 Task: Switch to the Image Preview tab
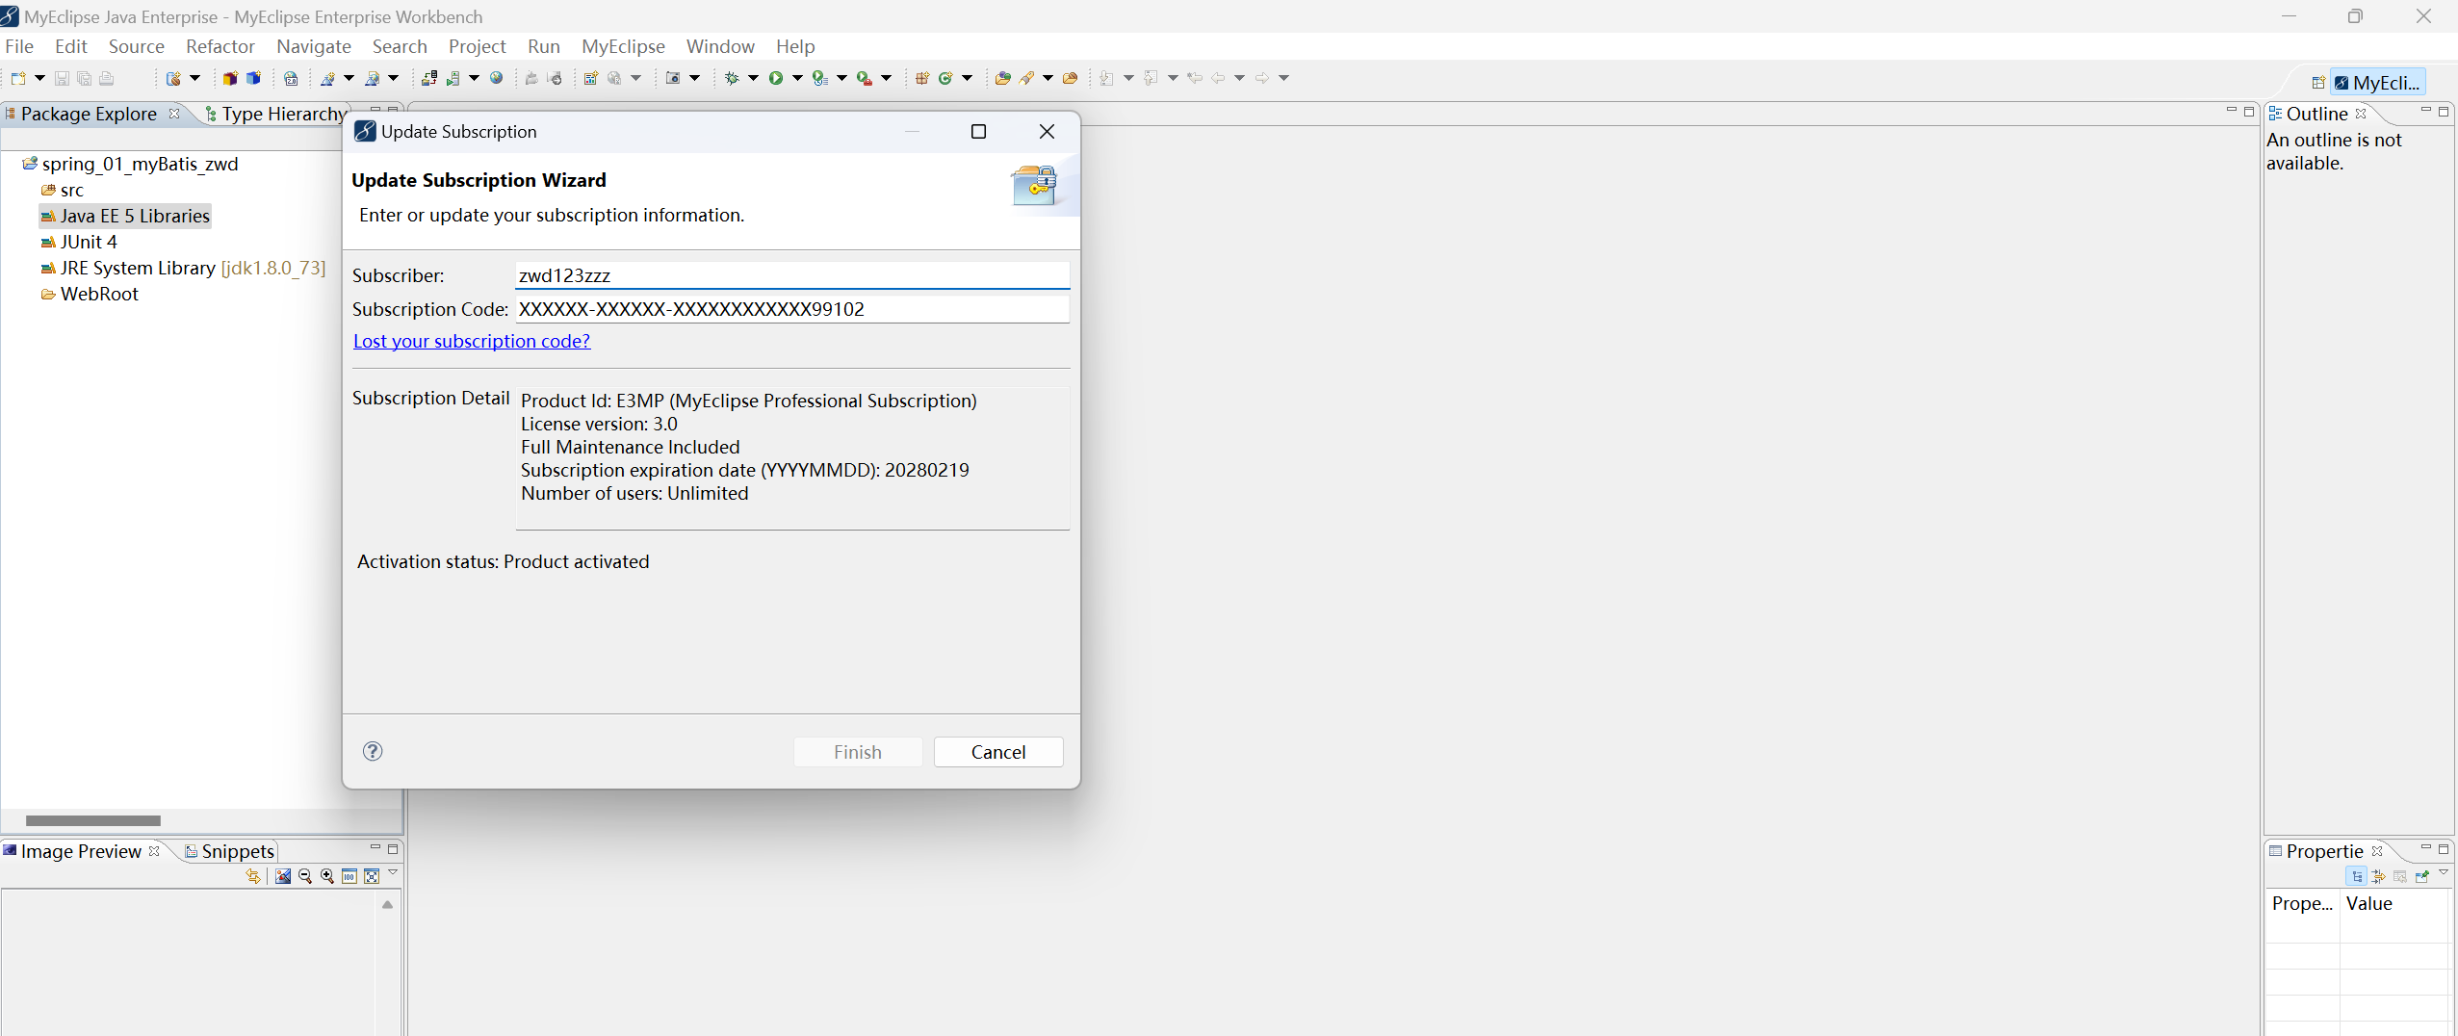[81, 851]
